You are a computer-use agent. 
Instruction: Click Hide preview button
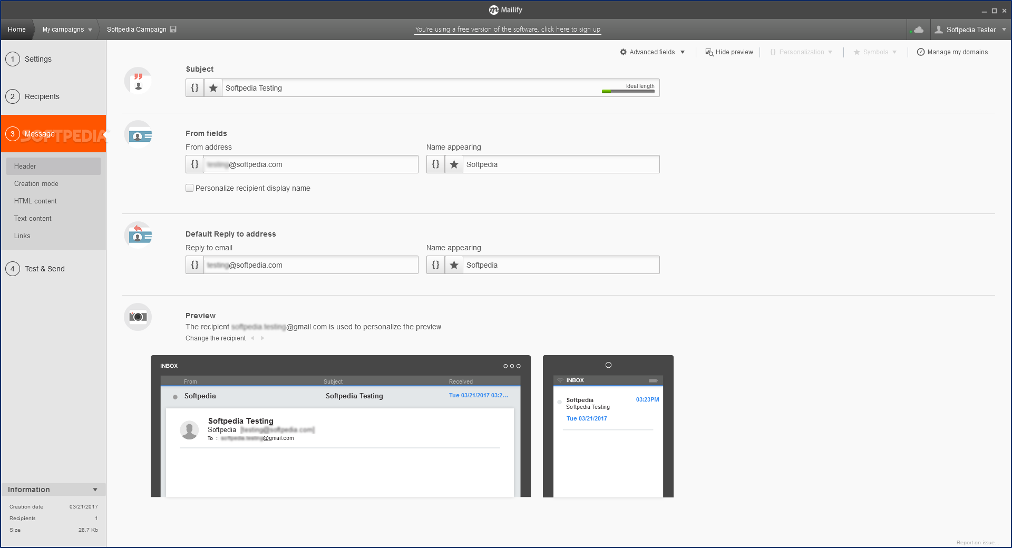pyautogui.click(x=729, y=52)
